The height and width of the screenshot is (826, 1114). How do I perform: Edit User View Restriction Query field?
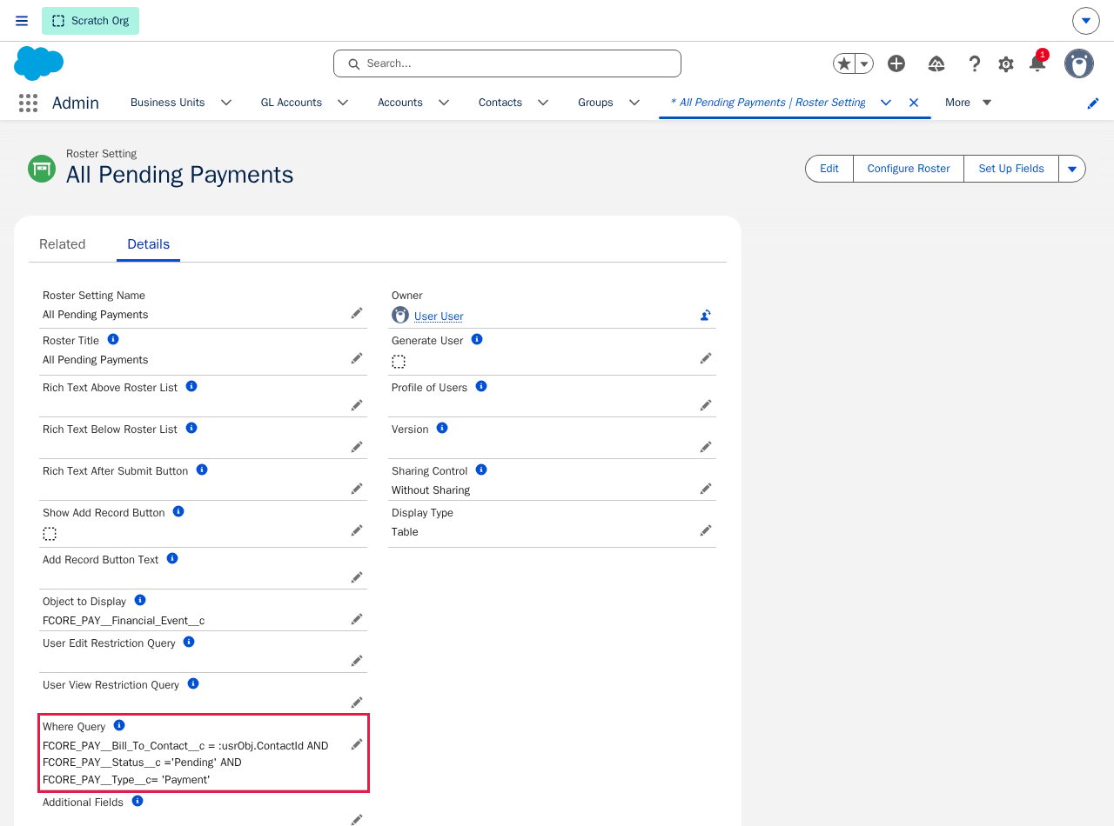coord(357,703)
